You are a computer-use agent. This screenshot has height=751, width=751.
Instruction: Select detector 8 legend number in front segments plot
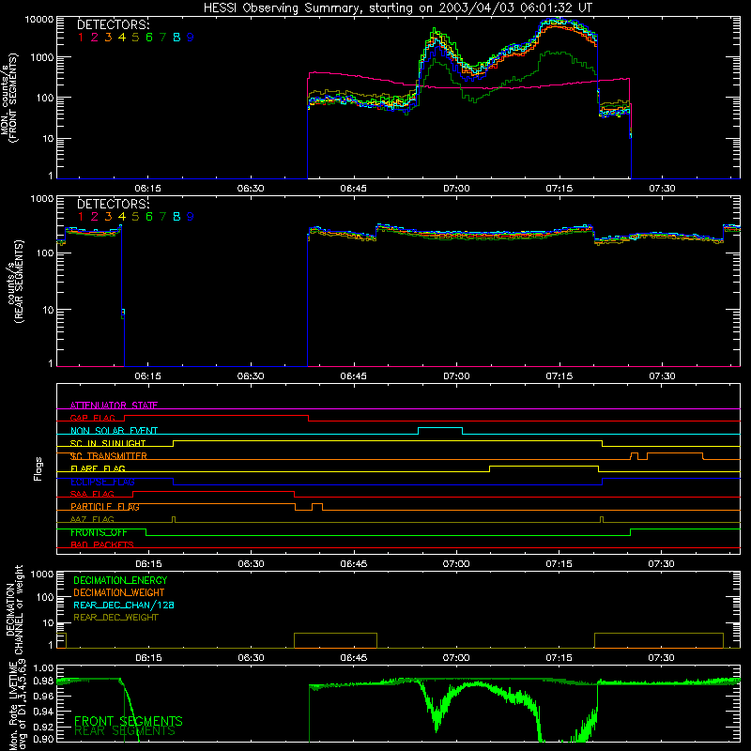coord(176,38)
